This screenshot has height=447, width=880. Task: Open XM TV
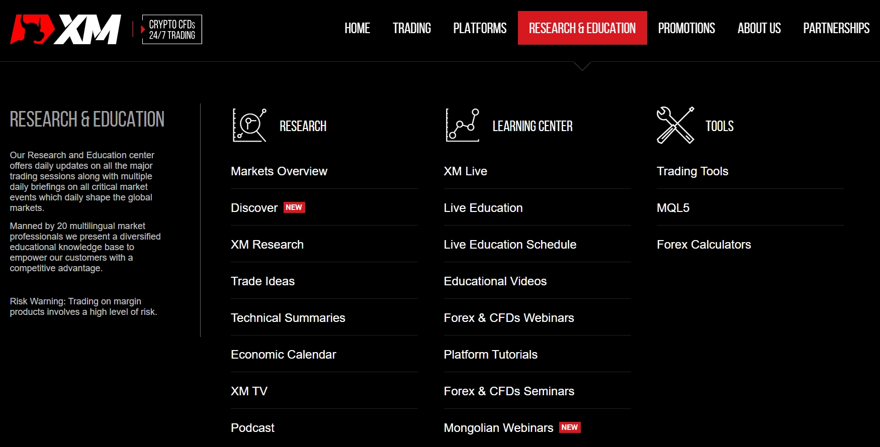pyautogui.click(x=249, y=391)
